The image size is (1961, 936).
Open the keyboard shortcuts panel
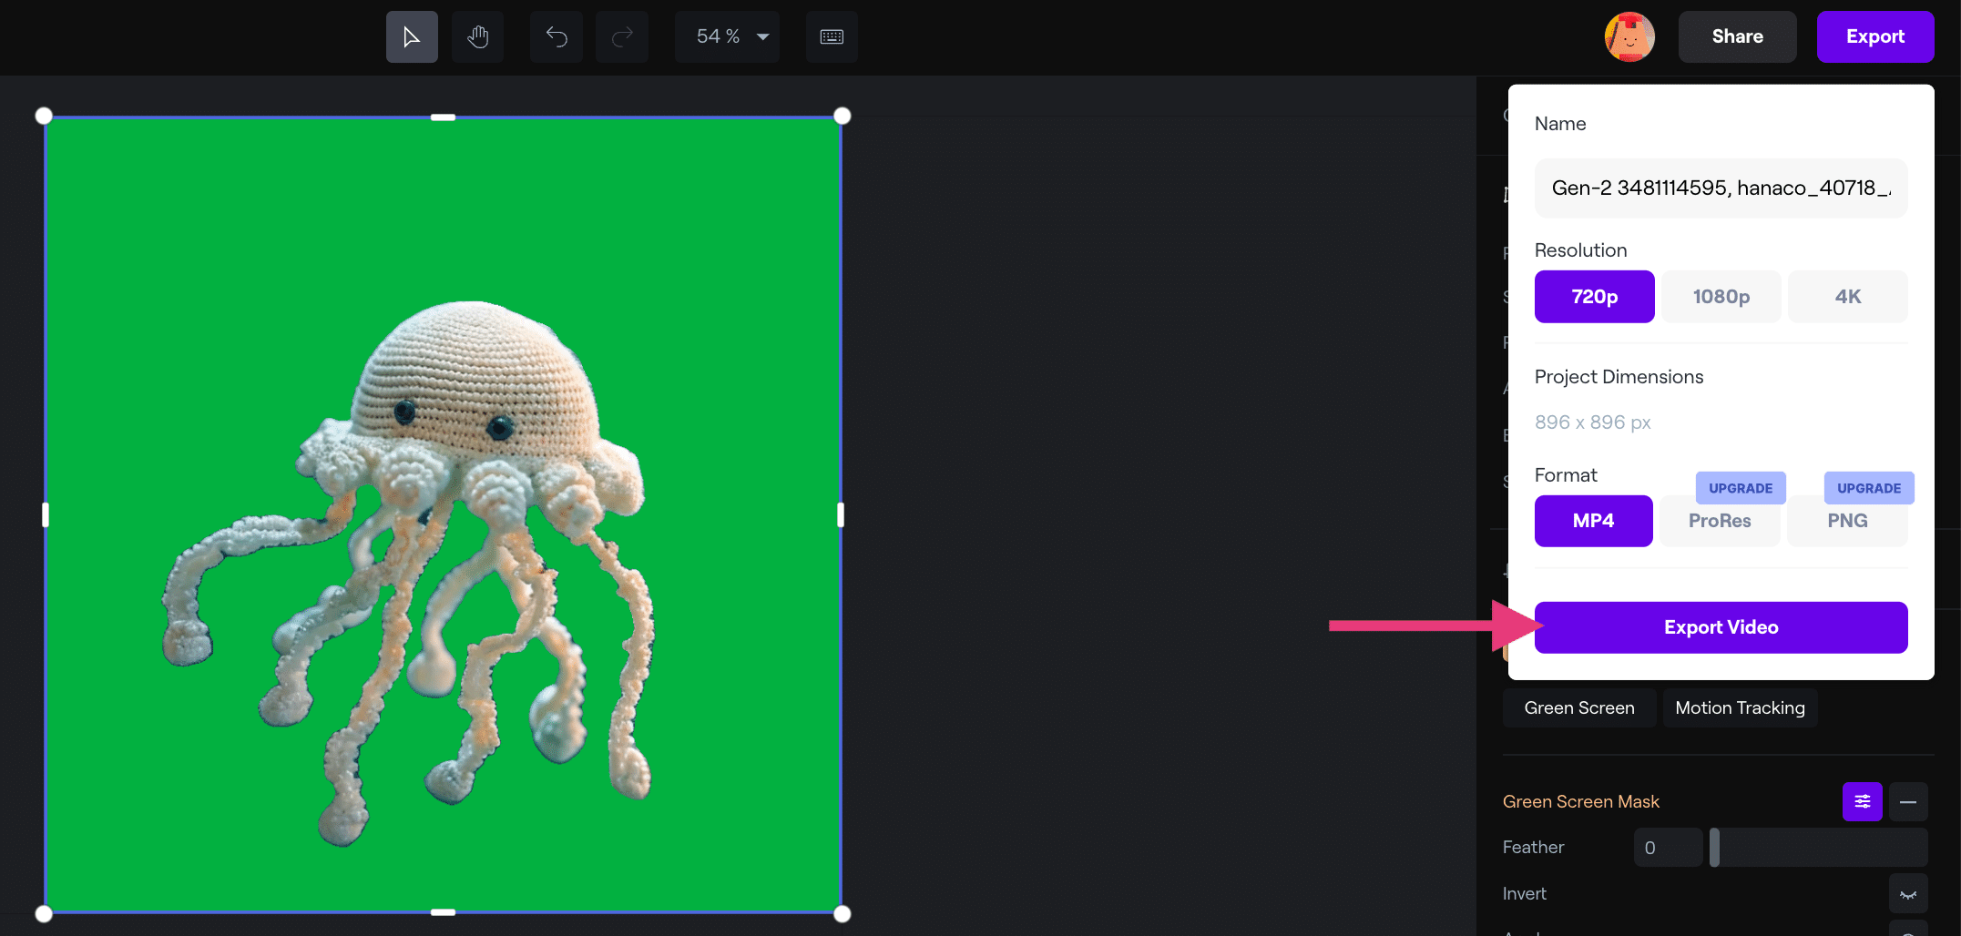pos(832,36)
